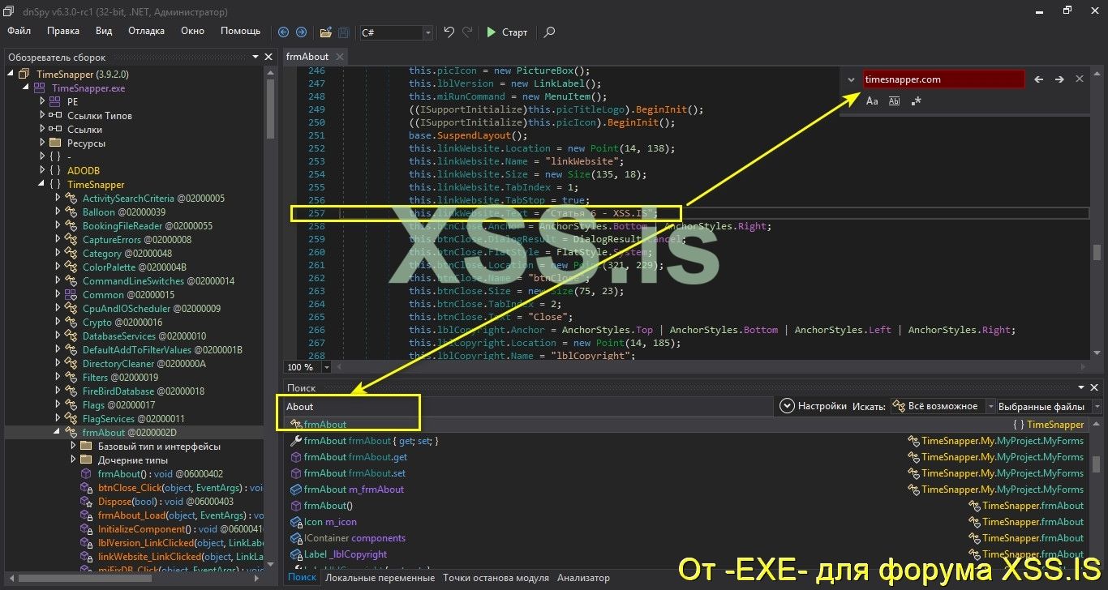The width and height of the screenshot is (1108, 590).
Task: Click the field icon beside m_frmAbout result
Action: pyautogui.click(x=296, y=490)
